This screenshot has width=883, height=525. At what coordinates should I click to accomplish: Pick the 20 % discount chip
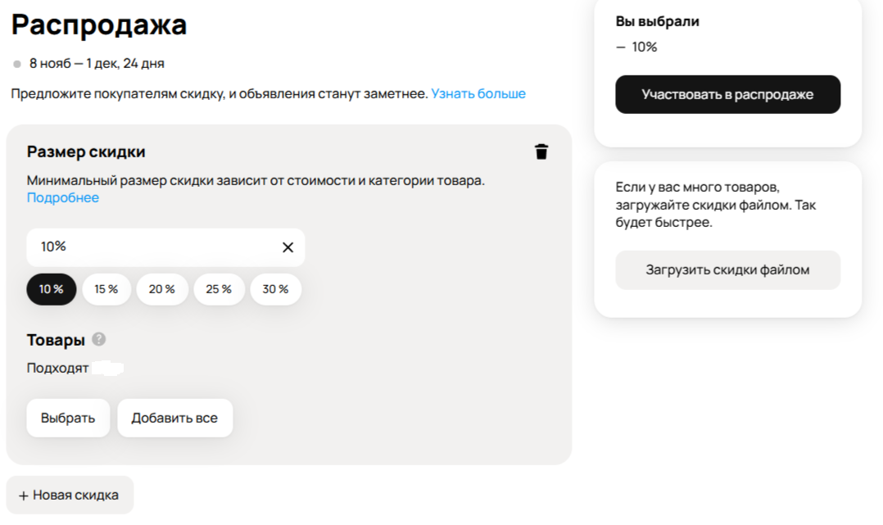[x=162, y=289]
